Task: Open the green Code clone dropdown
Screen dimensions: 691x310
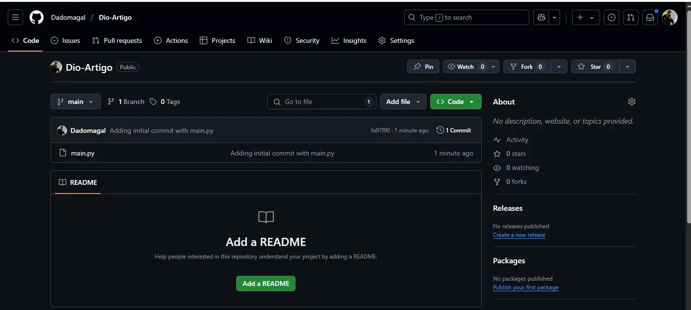Action: coord(456,102)
